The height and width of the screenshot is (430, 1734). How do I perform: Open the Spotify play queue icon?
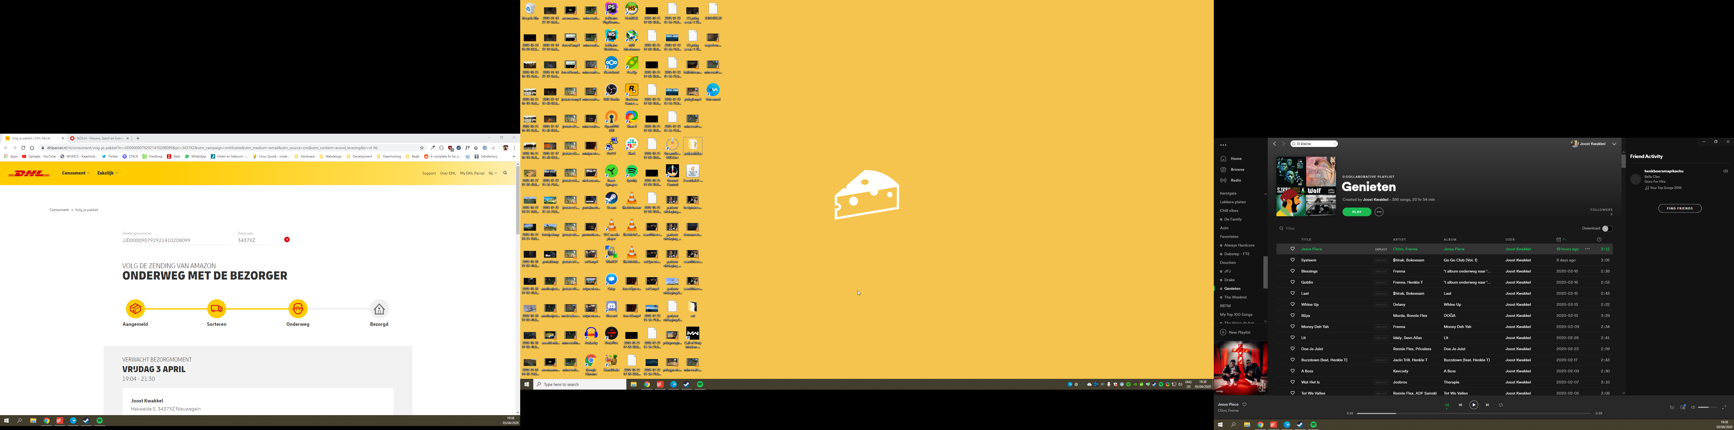point(1672,407)
